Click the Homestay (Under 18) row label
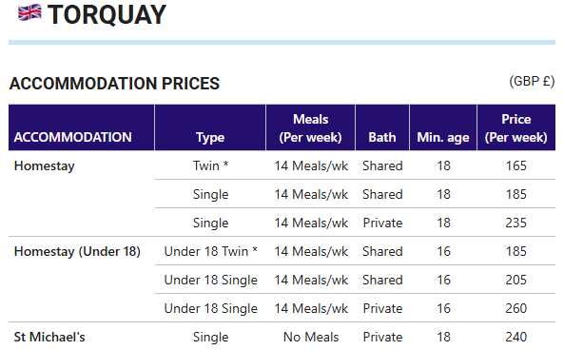 tap(77, 251)
